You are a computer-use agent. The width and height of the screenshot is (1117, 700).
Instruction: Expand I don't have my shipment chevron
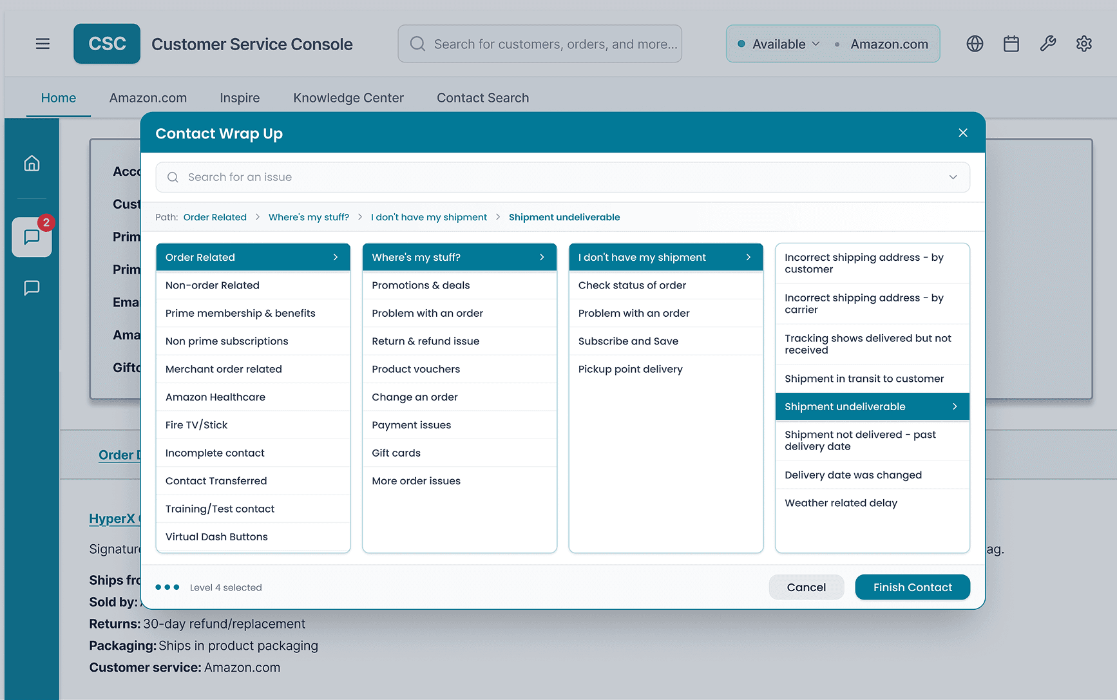pos(748,257)
